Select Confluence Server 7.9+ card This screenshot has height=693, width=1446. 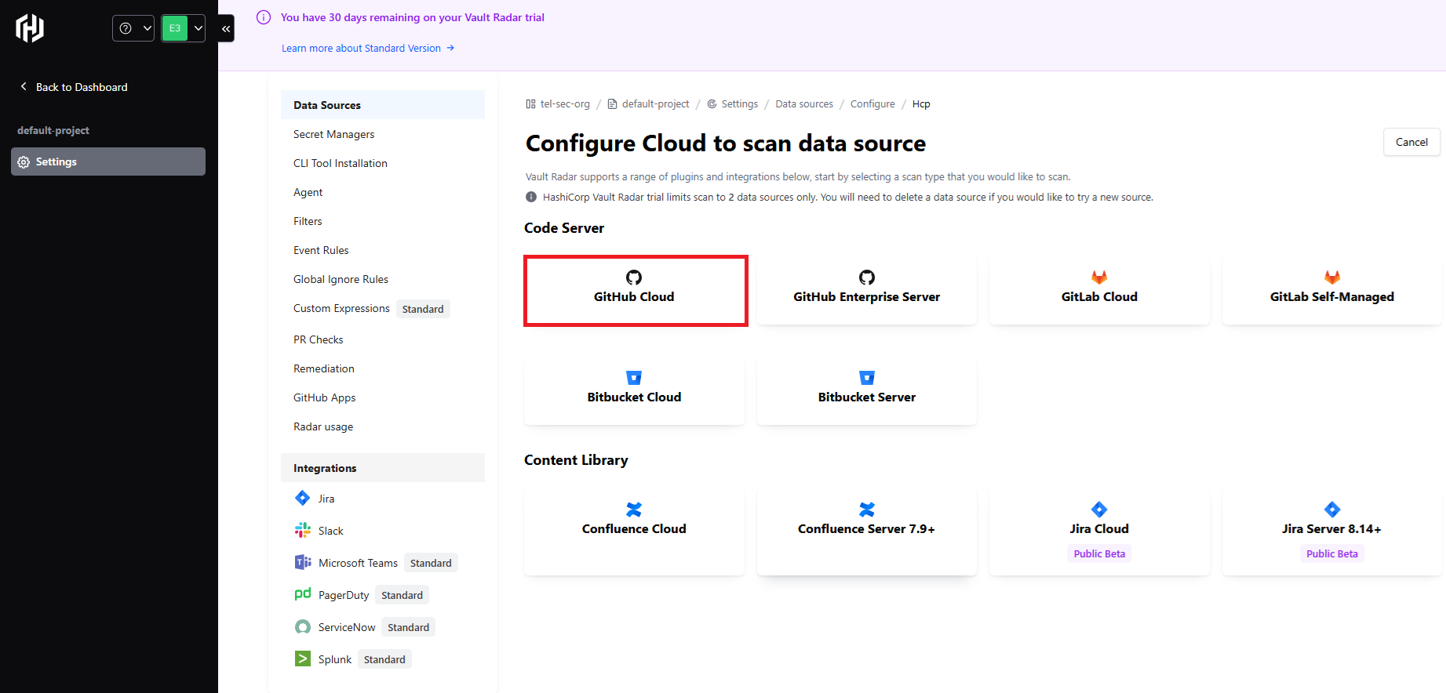point(867,531)
